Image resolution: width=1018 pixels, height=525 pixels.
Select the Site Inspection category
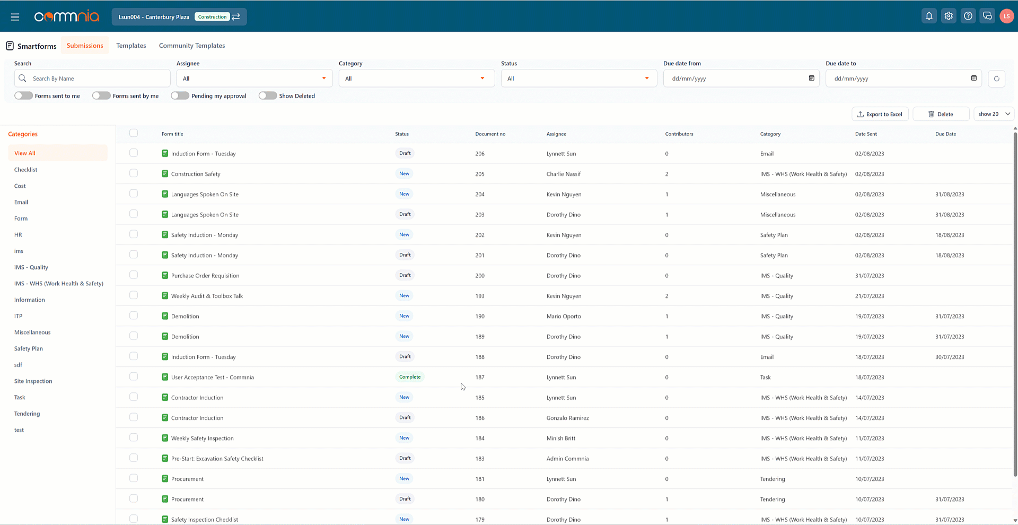tap(33, 381)
